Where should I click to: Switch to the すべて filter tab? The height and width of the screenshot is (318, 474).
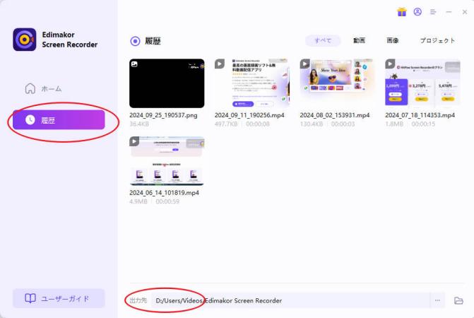pyautogui.click(x=323, y=40)
